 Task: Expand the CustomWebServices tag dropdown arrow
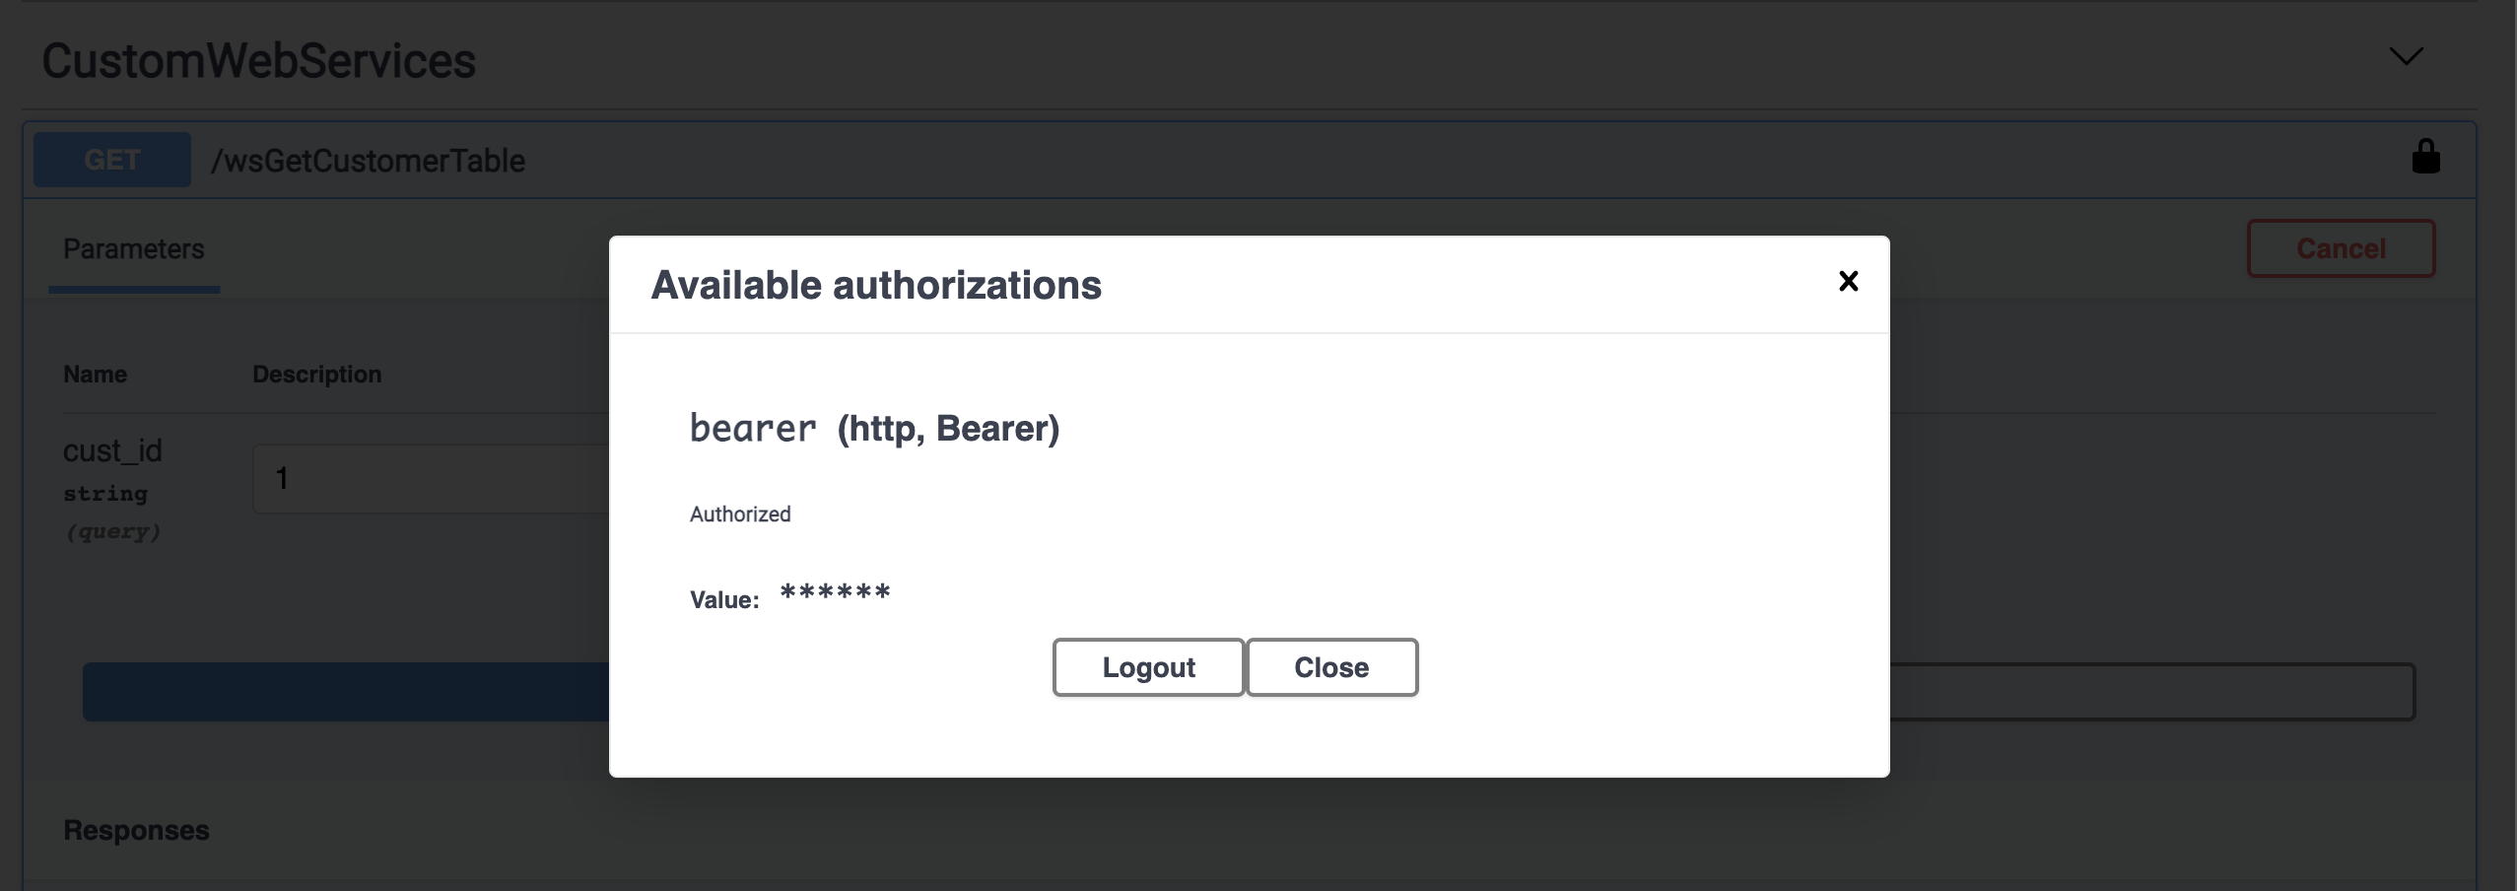(x=2405, y=56)
